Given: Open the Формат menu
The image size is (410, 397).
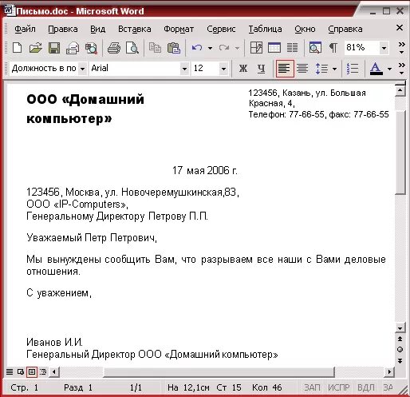Looking at the screenshot, I should pos(179,29).
